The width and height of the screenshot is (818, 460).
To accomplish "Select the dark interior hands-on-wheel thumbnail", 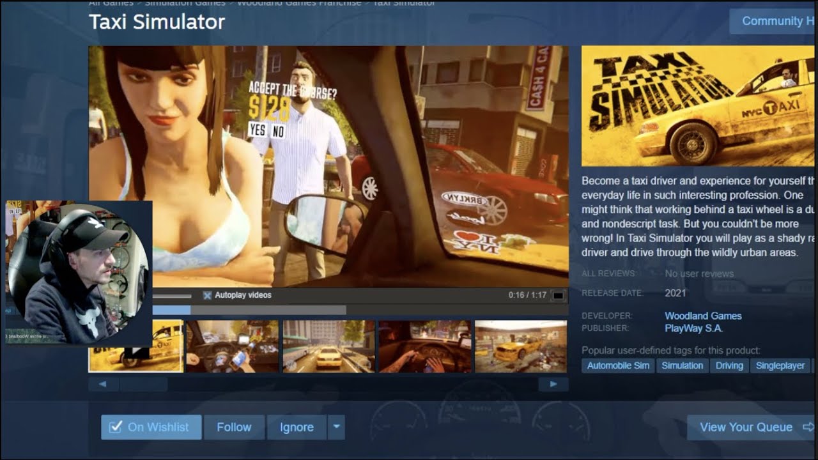I will pyautogui.click(x=425, y=346).
